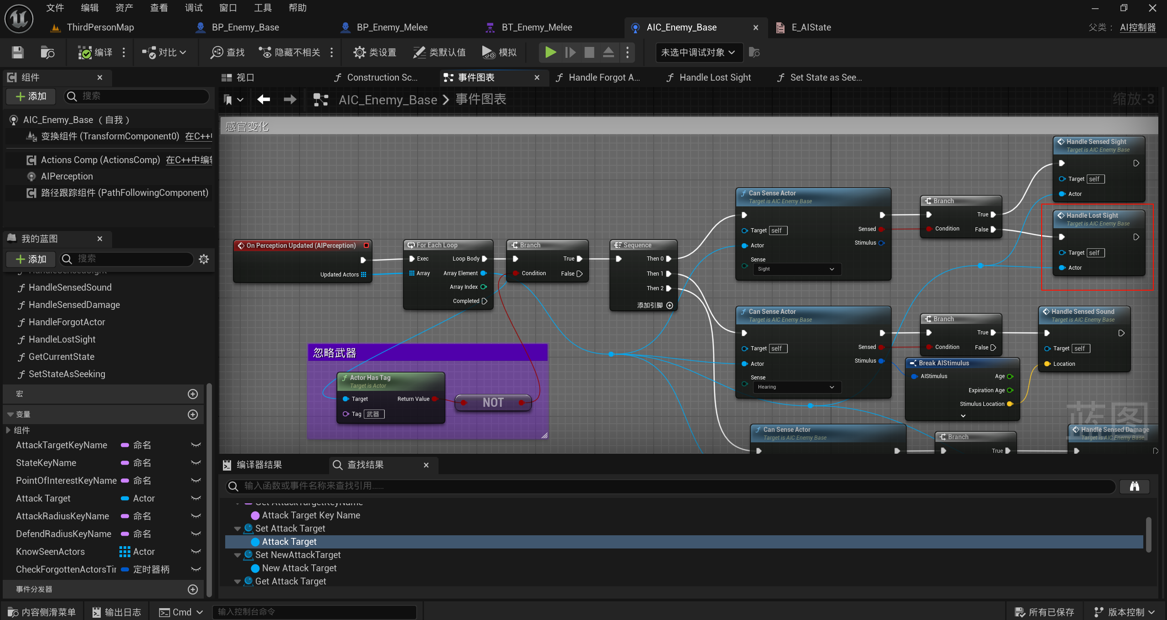The image size is (1167, 620).
Task: Collapse the Set Attack Target search result
Action: pyautogui.click(x=238, y=529)
